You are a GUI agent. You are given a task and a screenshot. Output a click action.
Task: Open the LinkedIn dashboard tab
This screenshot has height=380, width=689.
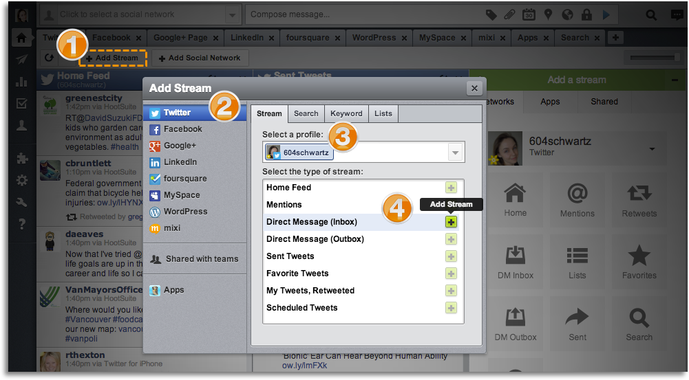(251, 38)
